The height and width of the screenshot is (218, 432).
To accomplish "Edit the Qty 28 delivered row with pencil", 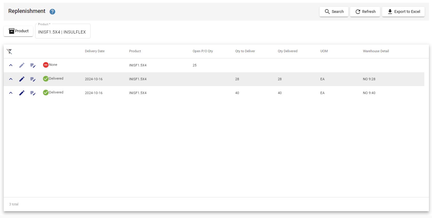I will pyautogui.click(x=22, y=79).
